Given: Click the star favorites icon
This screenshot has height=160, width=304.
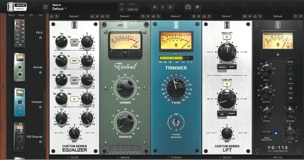Looking at the screenshot, I should [197, 7].
